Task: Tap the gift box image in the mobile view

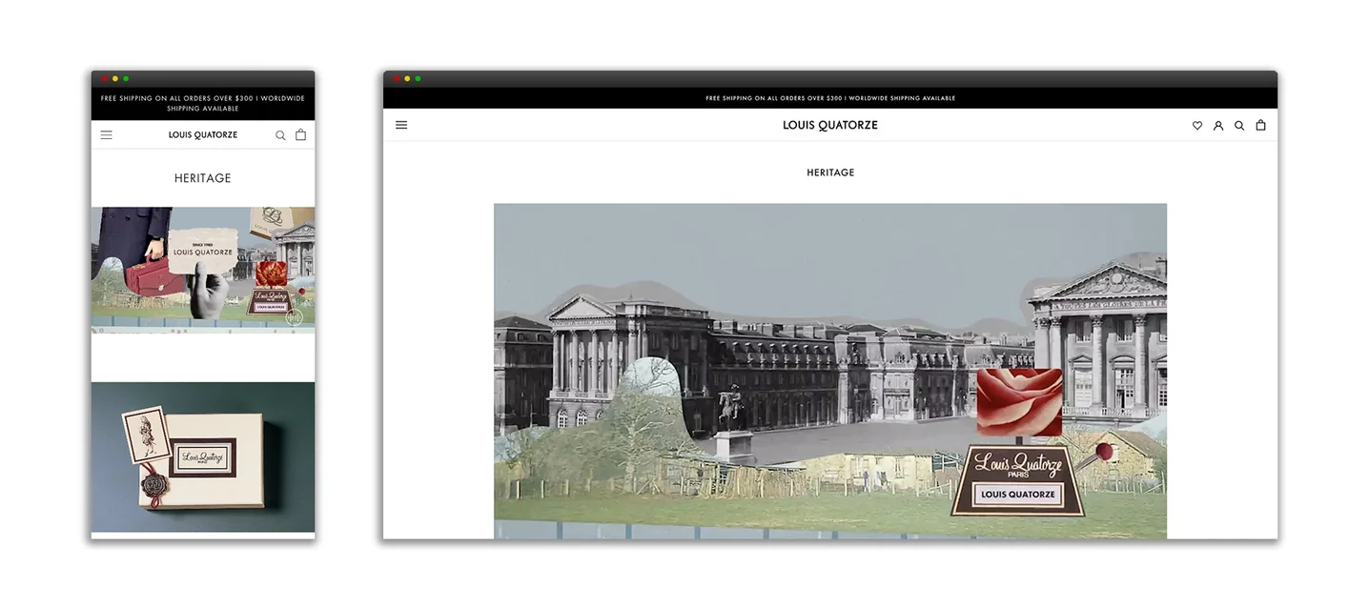Action: pyautogui.click(x=203, y=457)
